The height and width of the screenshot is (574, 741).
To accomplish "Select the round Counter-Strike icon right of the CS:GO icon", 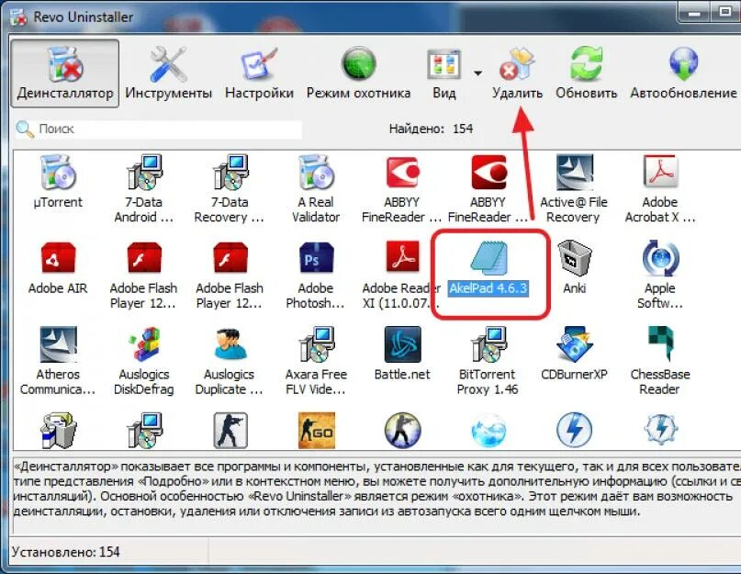I will click(x=402, y=430).
